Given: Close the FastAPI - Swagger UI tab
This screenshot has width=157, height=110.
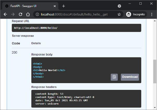Looking at the screenshot, I should (x=54, y=6).
